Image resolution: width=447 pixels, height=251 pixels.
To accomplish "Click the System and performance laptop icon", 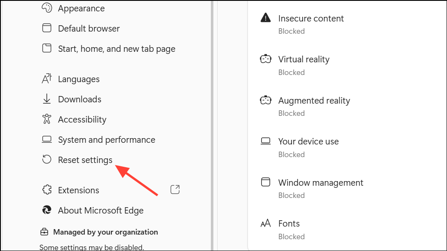I will (46, 139).
